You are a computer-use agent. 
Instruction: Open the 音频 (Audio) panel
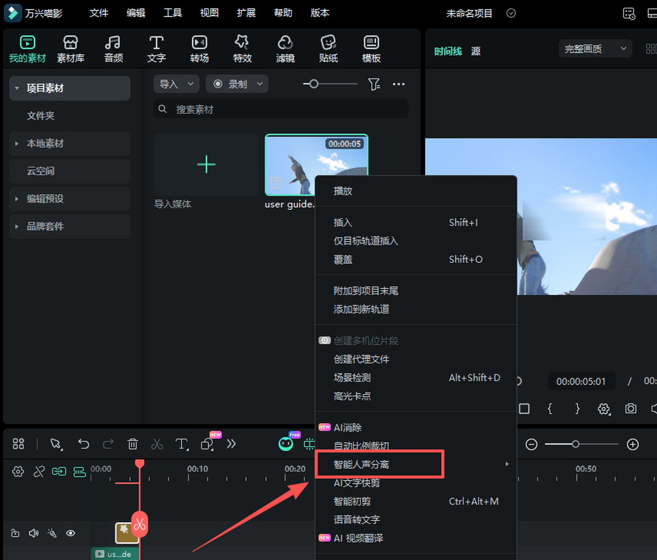coord(113,48)
